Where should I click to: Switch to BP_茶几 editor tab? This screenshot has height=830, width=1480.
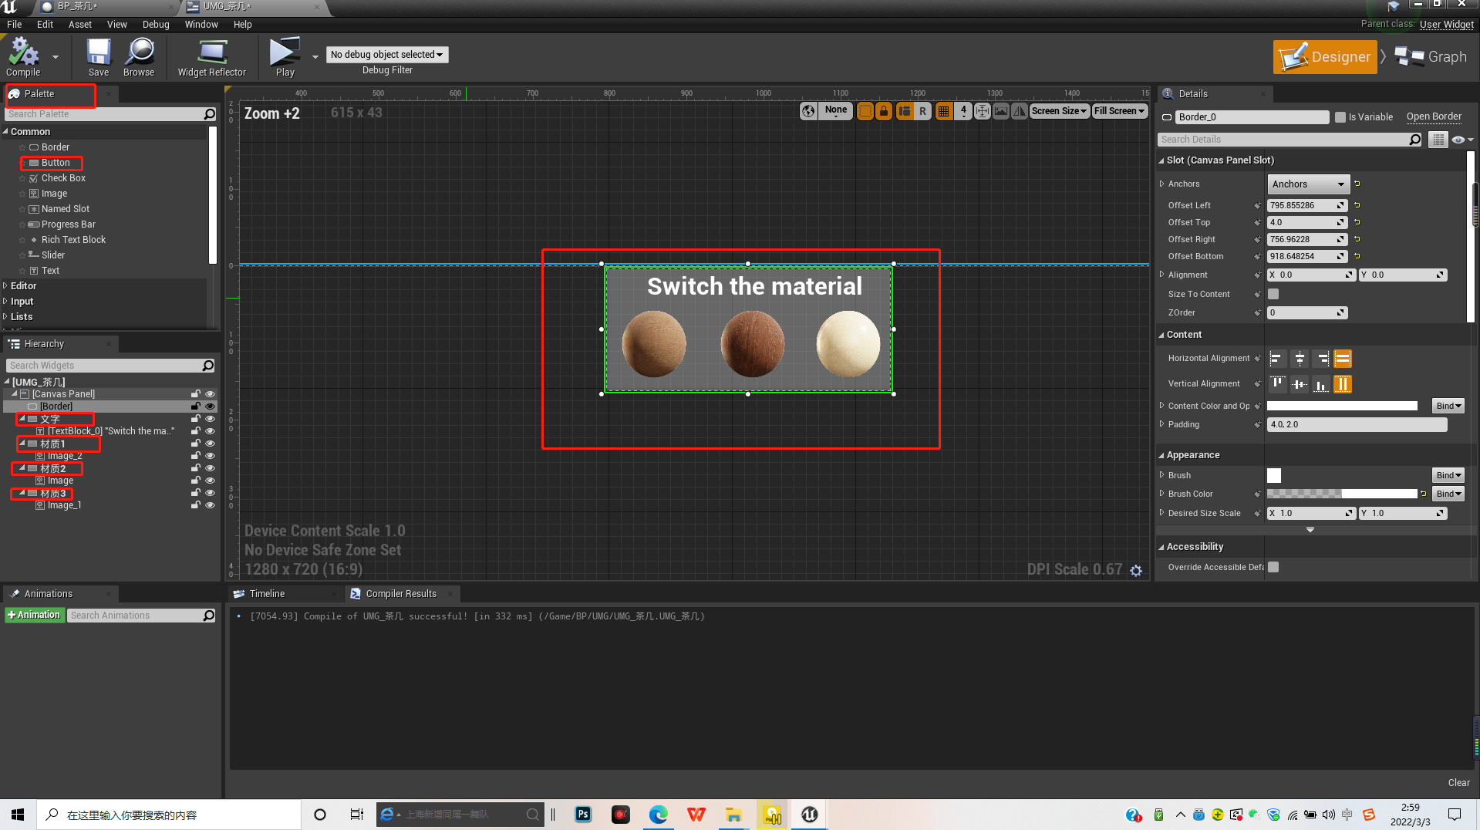coord(77,7)
